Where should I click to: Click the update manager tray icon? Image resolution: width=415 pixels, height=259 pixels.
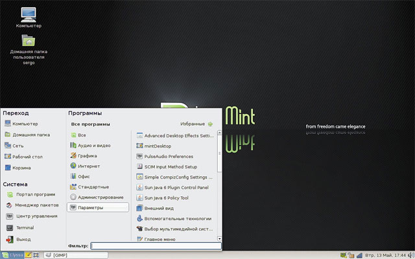point(343,255)
